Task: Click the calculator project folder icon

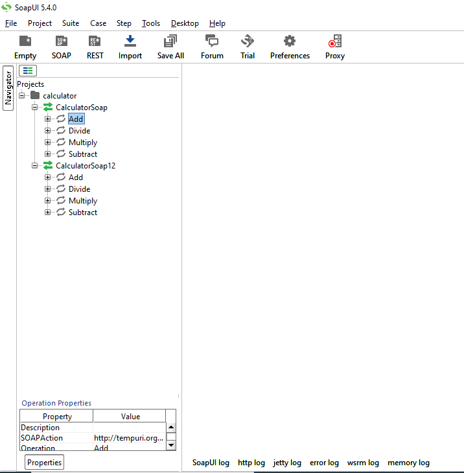Action: pos(35,95)
